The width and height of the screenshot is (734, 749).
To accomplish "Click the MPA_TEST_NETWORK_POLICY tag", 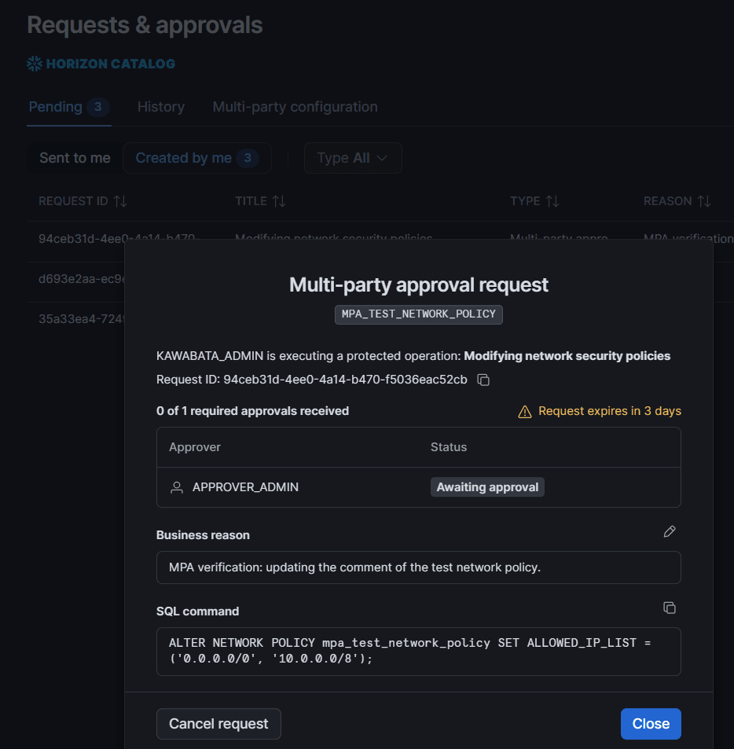I will pyautogui.click(x=419, y=314).
